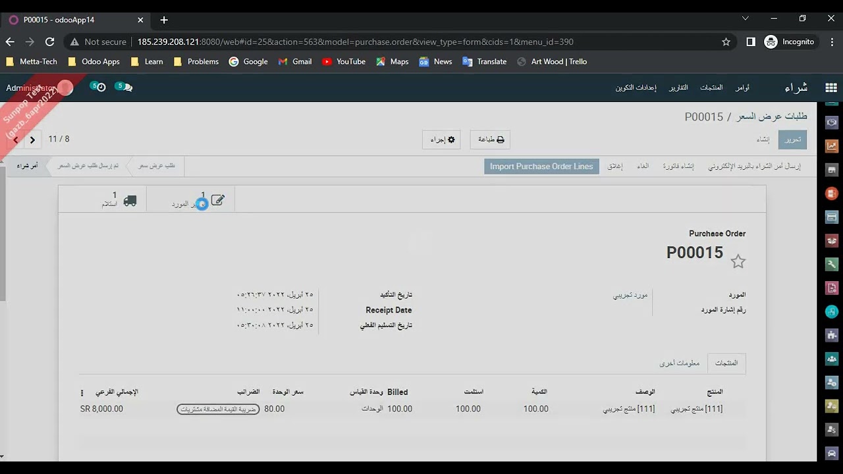Go to the previous record arrow

pyautogui.click(x=16, y=140)
